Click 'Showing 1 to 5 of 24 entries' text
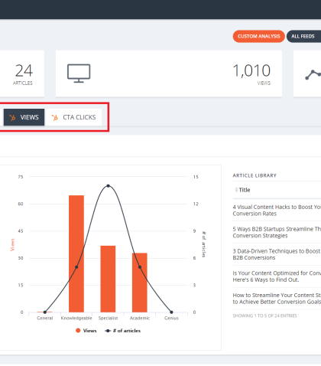The width and height of the screenshot is (321, 366). (x=264, y=315)
